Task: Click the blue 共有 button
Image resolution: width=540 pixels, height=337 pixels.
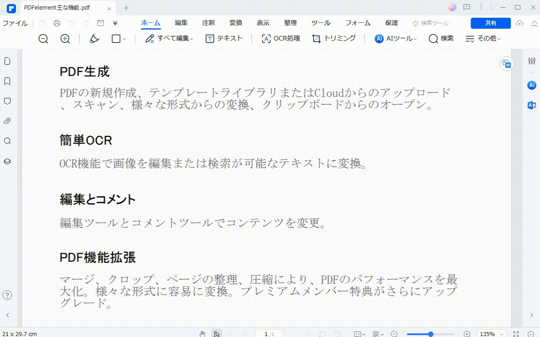Action: (x=490, y=23)
